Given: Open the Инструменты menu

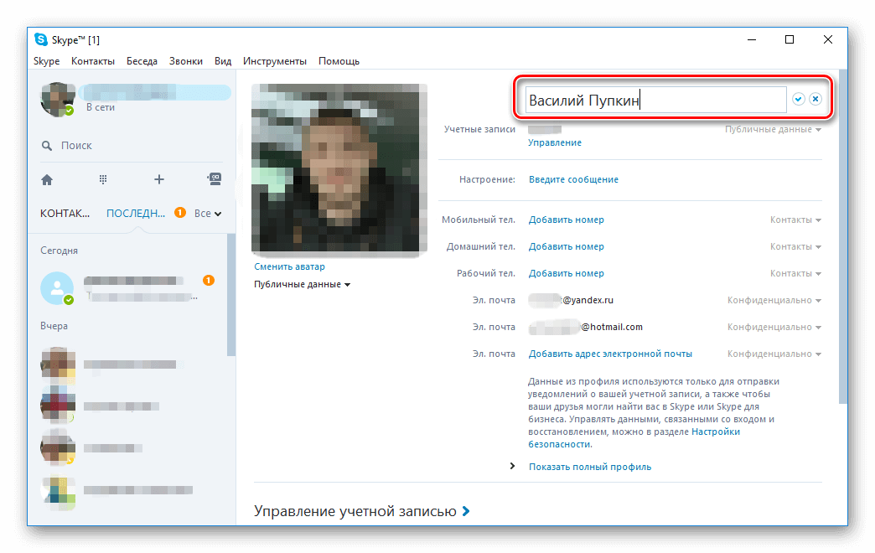Looking at the screenshot, I should coord(274,61).
